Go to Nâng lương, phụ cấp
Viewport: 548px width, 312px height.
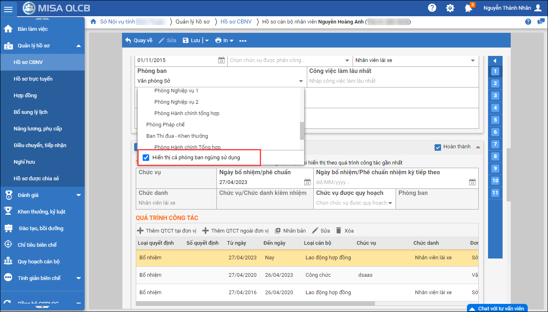click(38, 129)
